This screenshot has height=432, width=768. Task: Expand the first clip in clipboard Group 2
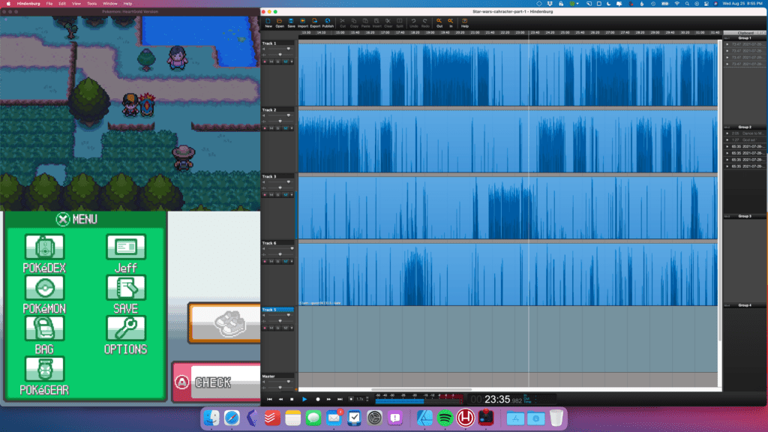pos(726,133)
